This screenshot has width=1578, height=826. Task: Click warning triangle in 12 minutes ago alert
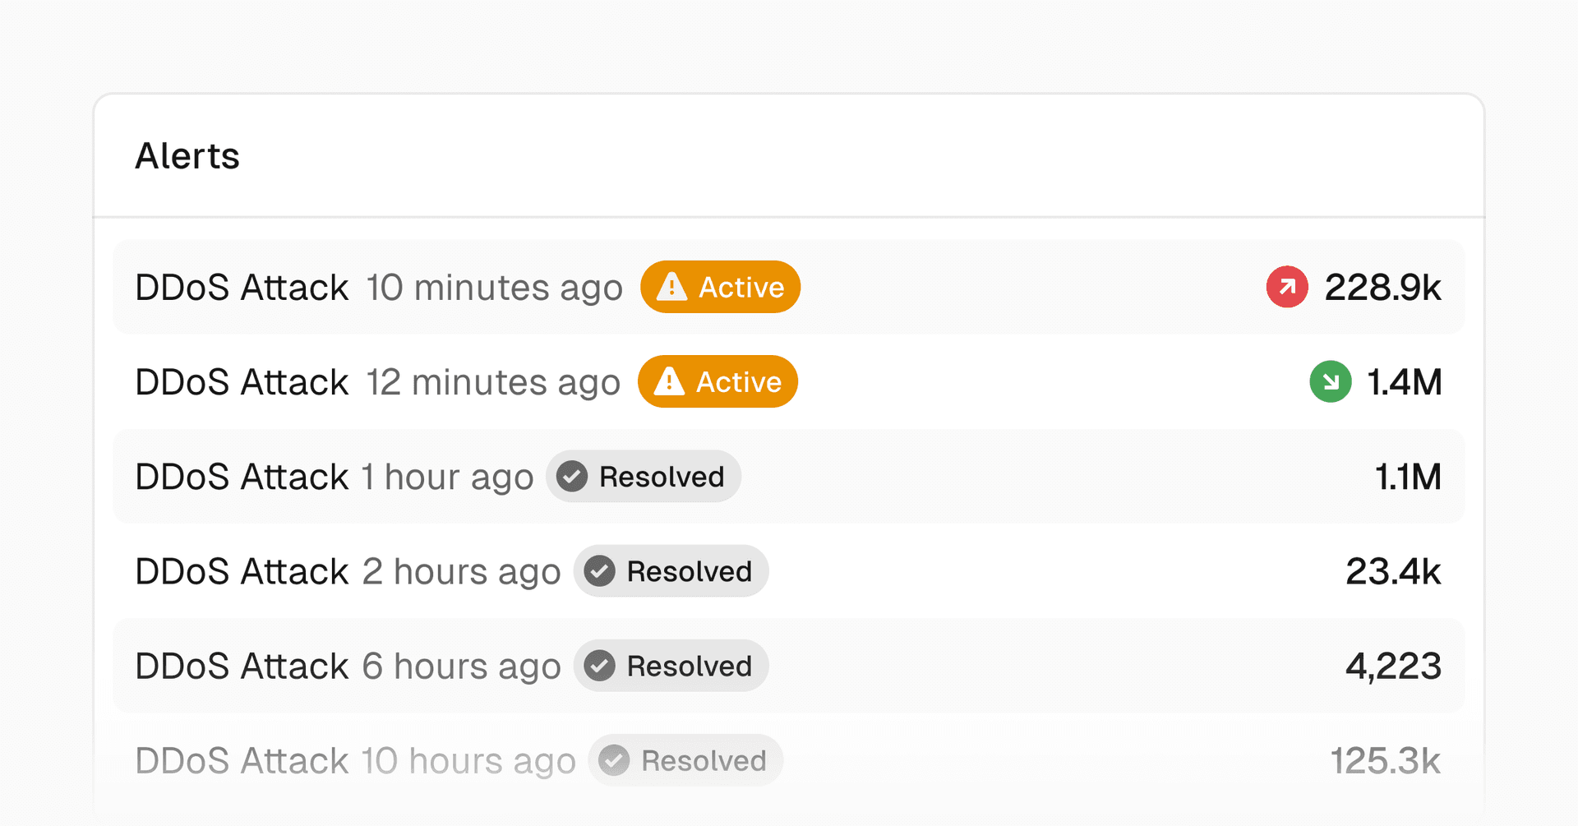click(669, 381)
